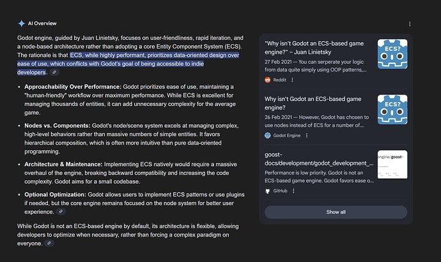Click the ECS thumbnail on the Reddit result
The width and height of the screenshot is (441, 262).
tap(392, 54)
